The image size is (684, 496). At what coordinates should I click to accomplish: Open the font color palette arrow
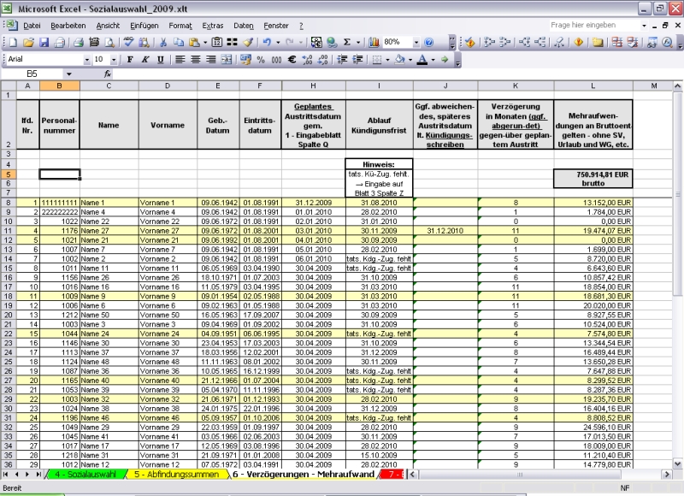click(433, 60)
